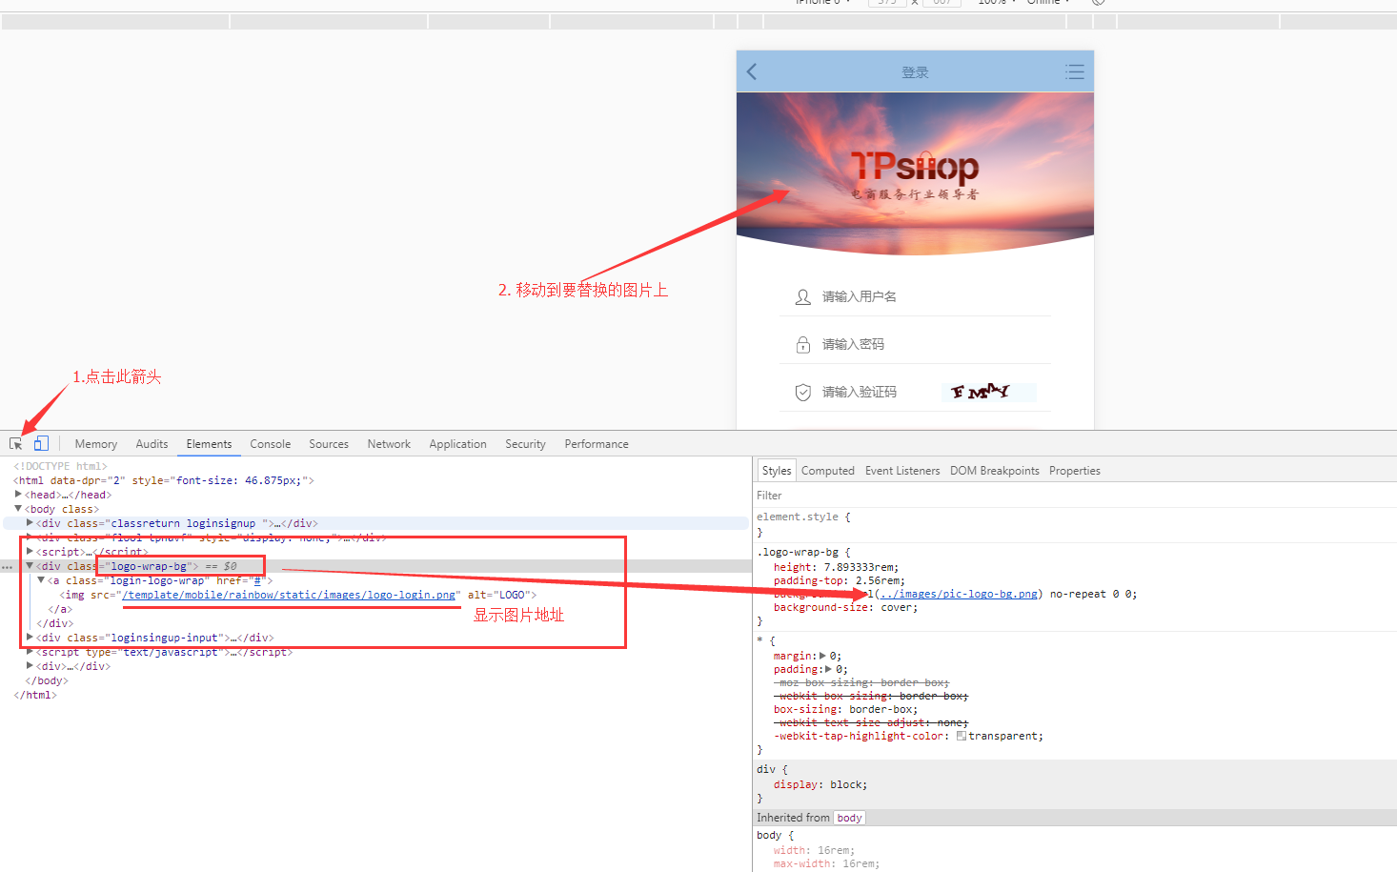Expand the margin shorthand property triangle
The image size is (1397, 872).
[822, 656]
